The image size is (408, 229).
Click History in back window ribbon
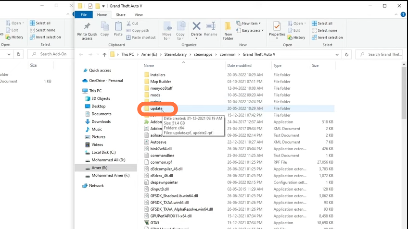click(x=14, y=37)
